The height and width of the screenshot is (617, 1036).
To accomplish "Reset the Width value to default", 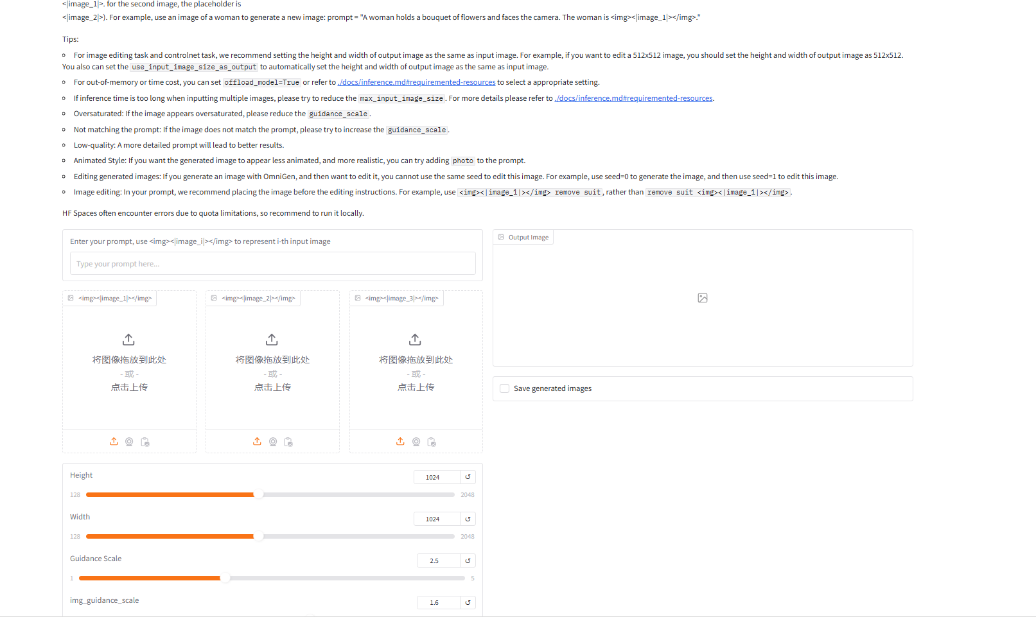I will point(468,519).
